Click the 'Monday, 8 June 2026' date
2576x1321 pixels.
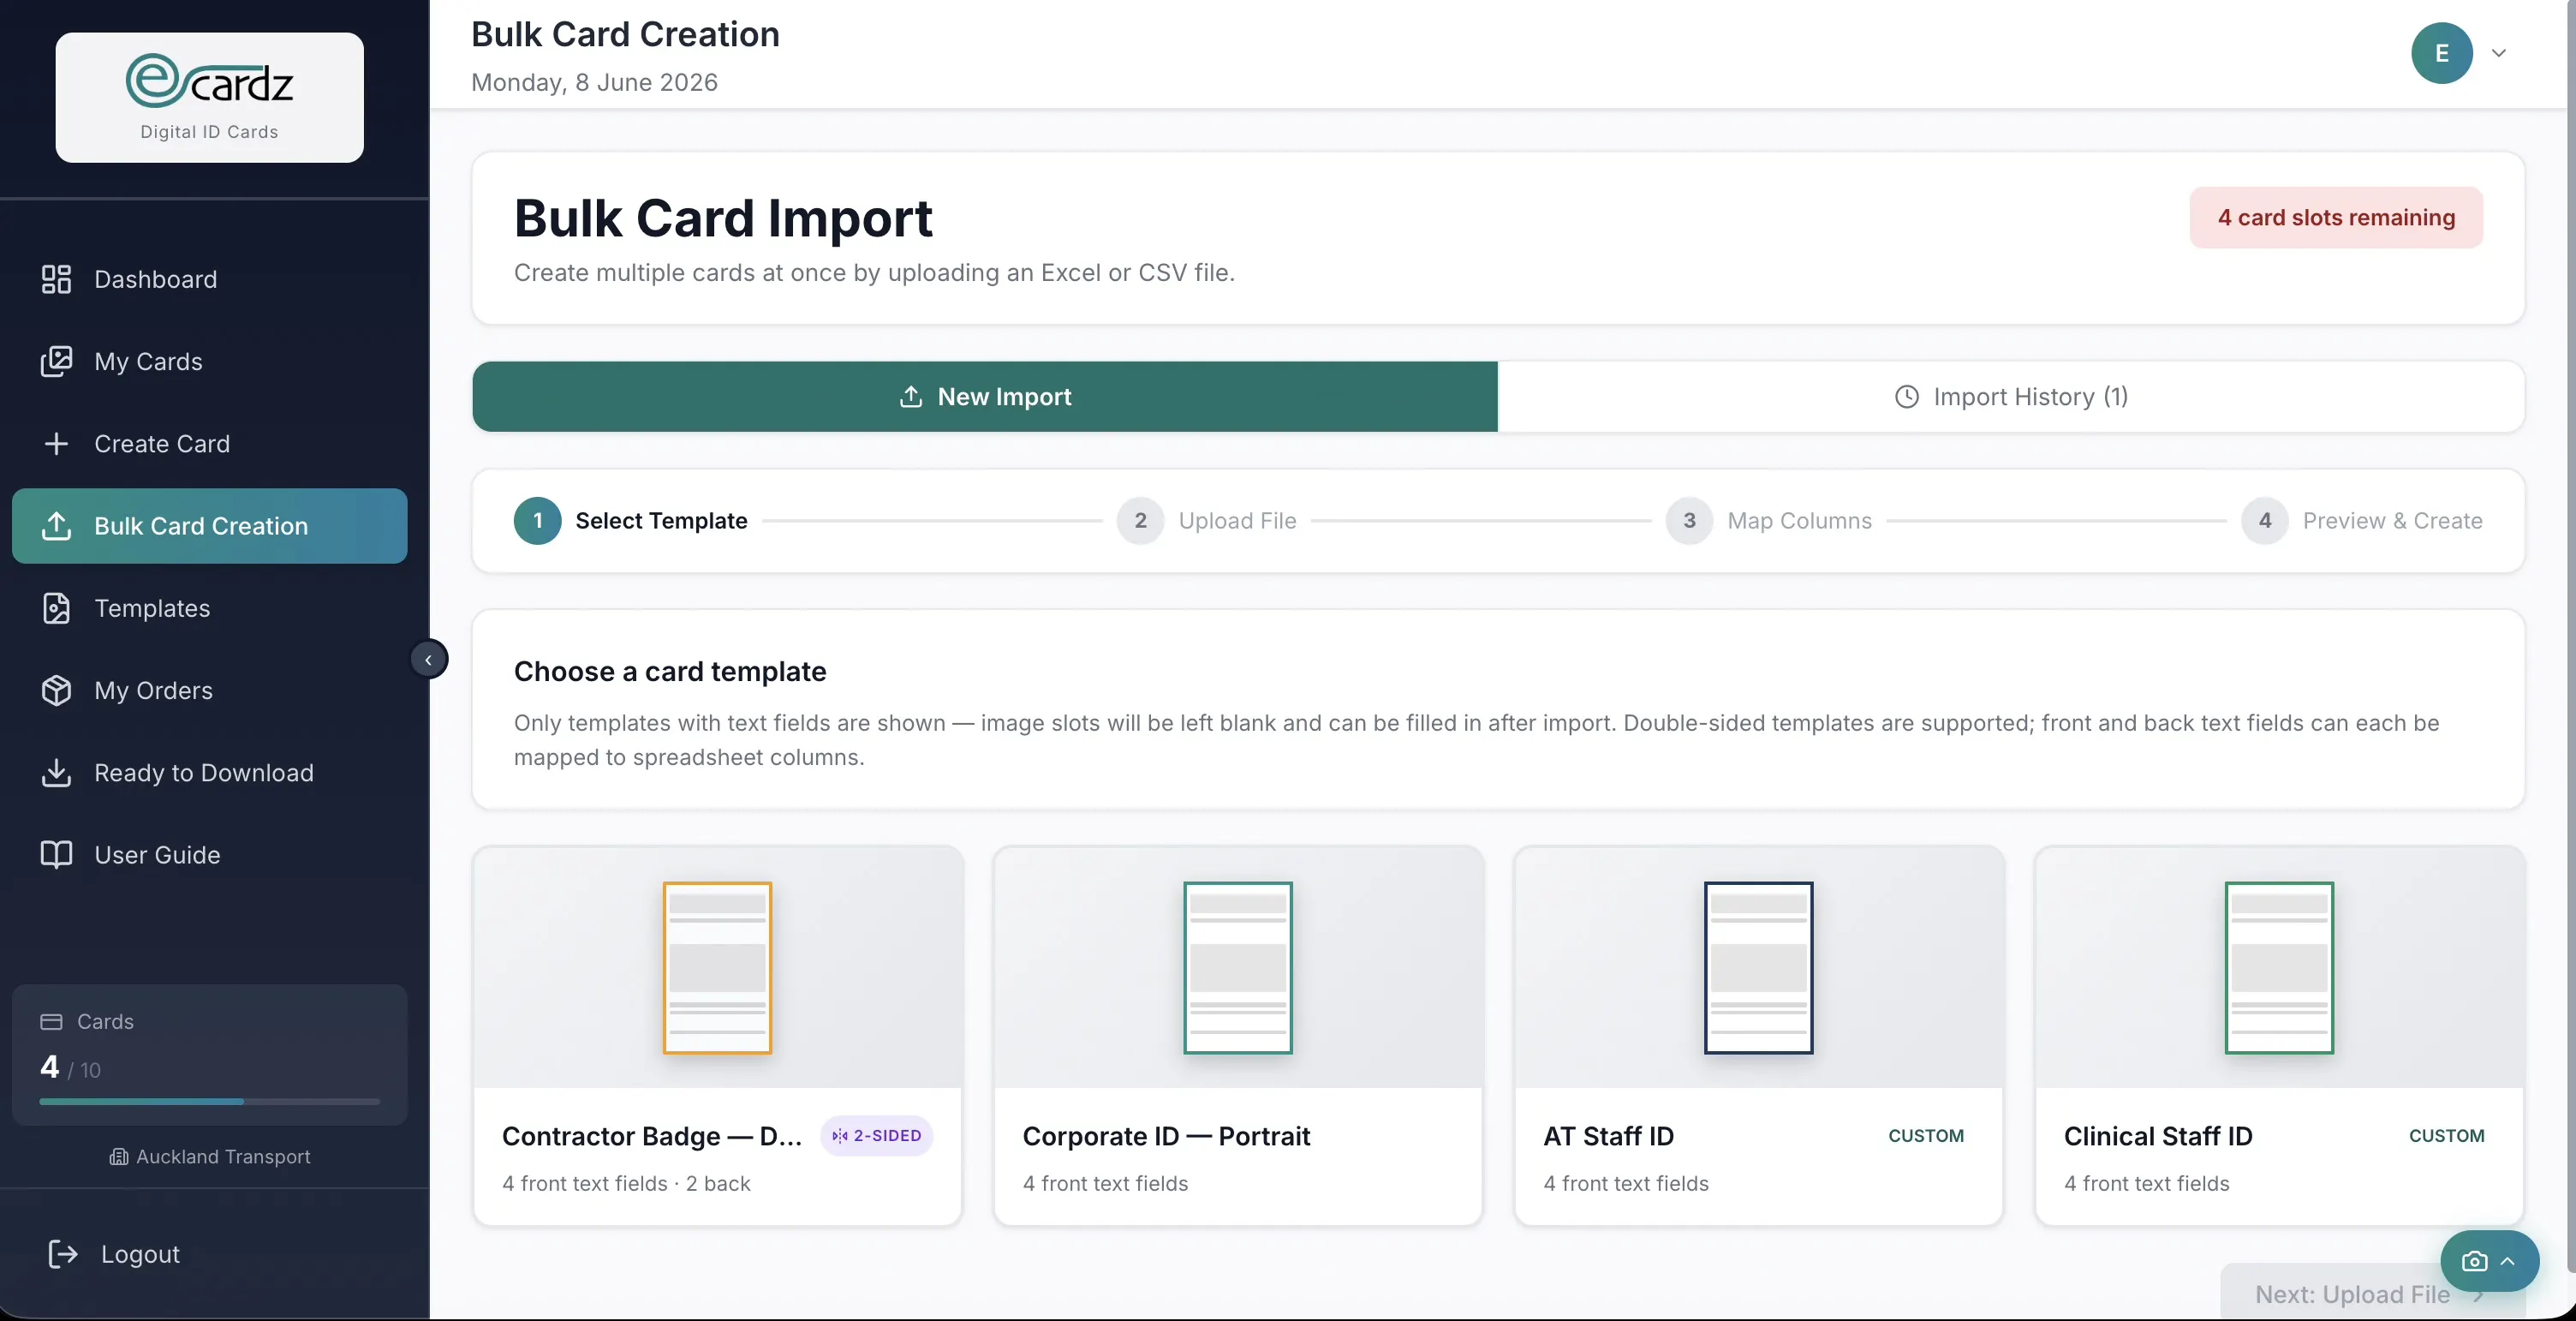[x=594, y=82]
